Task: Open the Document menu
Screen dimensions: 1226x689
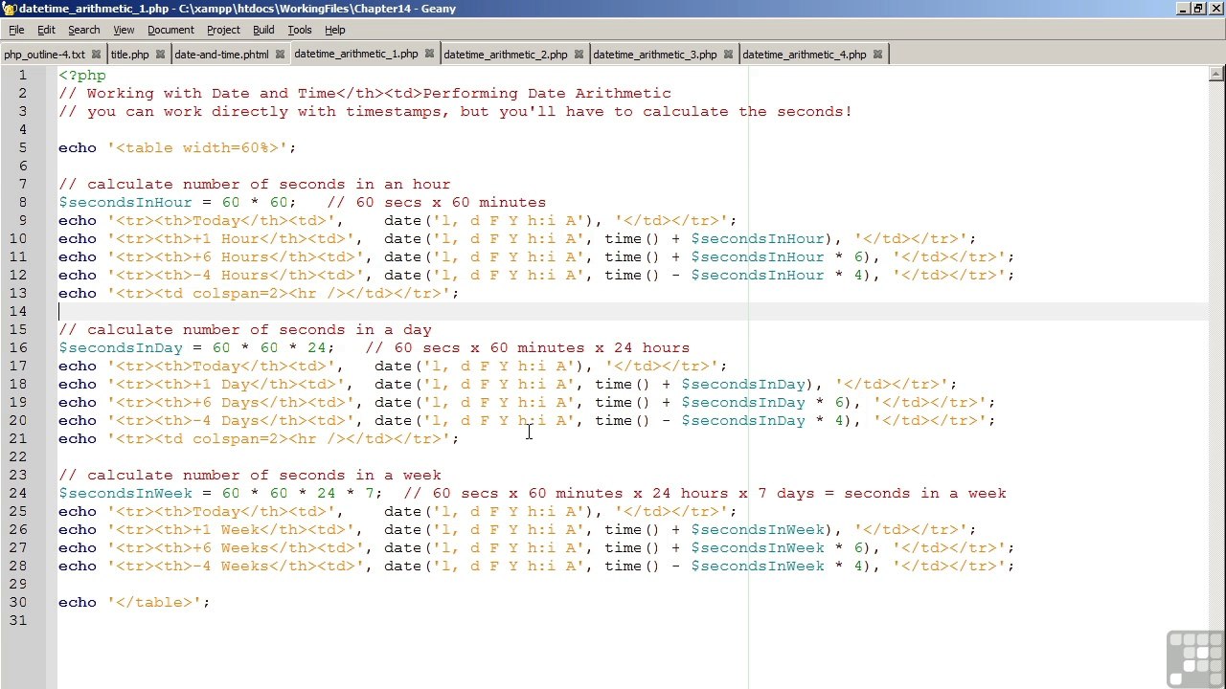Action: 170,30
